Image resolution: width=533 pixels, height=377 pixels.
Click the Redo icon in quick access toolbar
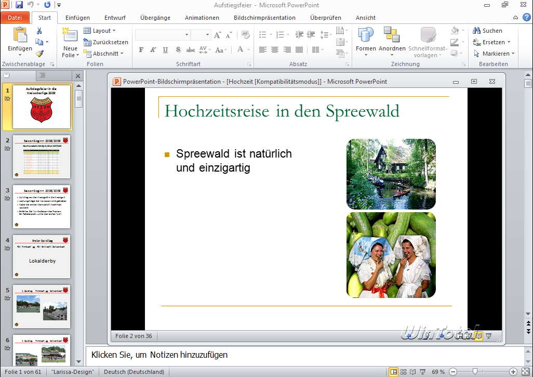point(47,5)
